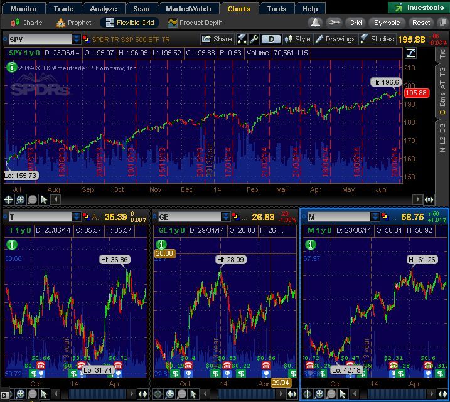Image resolution: width=450 pixels, height=402 pixels.
Task: Click the T symbol input field
Action: pyautogui.click(x=40, y=217)
